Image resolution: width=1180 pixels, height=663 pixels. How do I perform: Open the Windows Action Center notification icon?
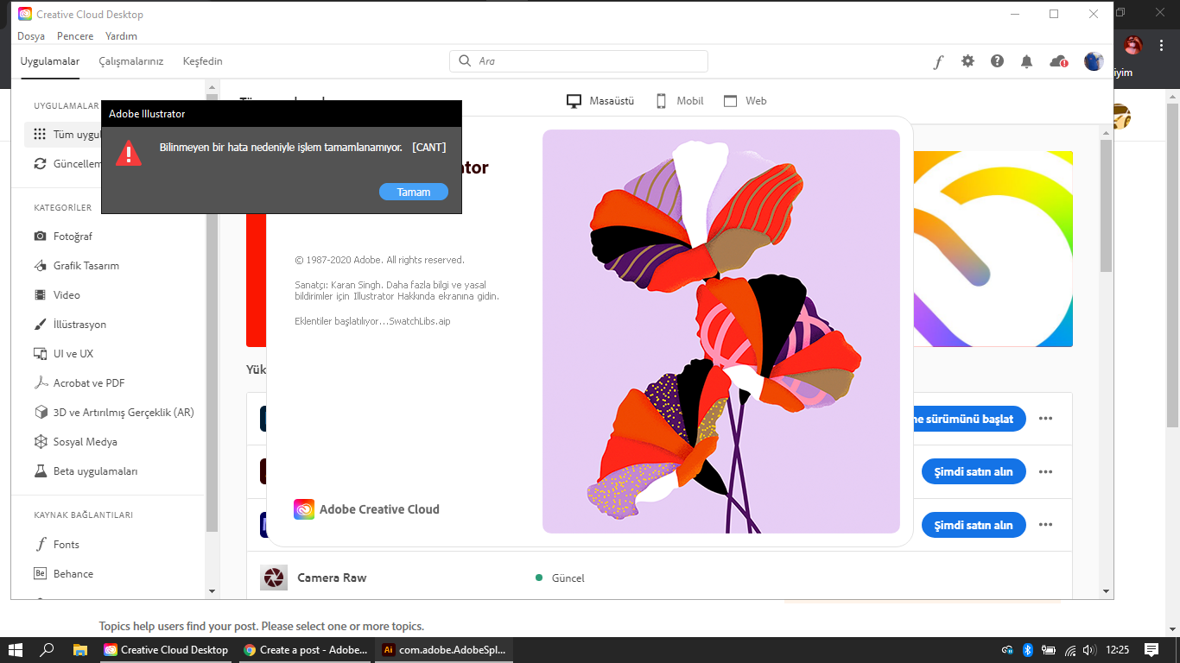(1151, 650)
